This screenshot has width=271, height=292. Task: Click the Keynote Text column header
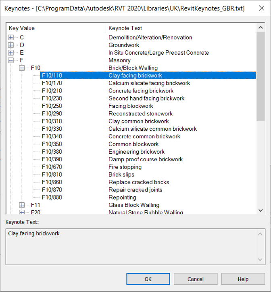point(181,28)
